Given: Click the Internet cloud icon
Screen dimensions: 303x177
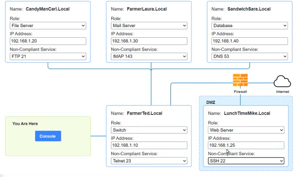Looking at the screenshot, I should 282,81.
